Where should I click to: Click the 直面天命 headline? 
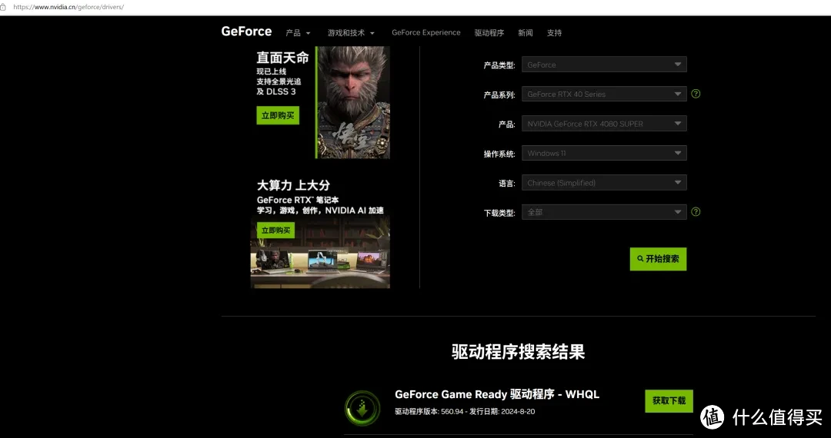pyautogui.click(x=282, y=58)
